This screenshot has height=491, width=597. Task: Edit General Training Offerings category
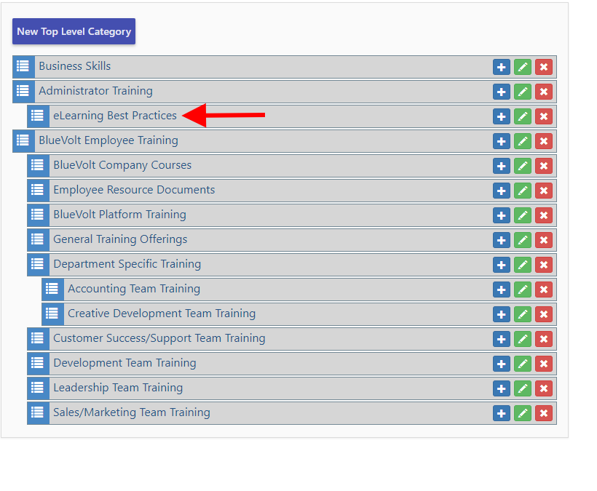click(x=523, y=240)
